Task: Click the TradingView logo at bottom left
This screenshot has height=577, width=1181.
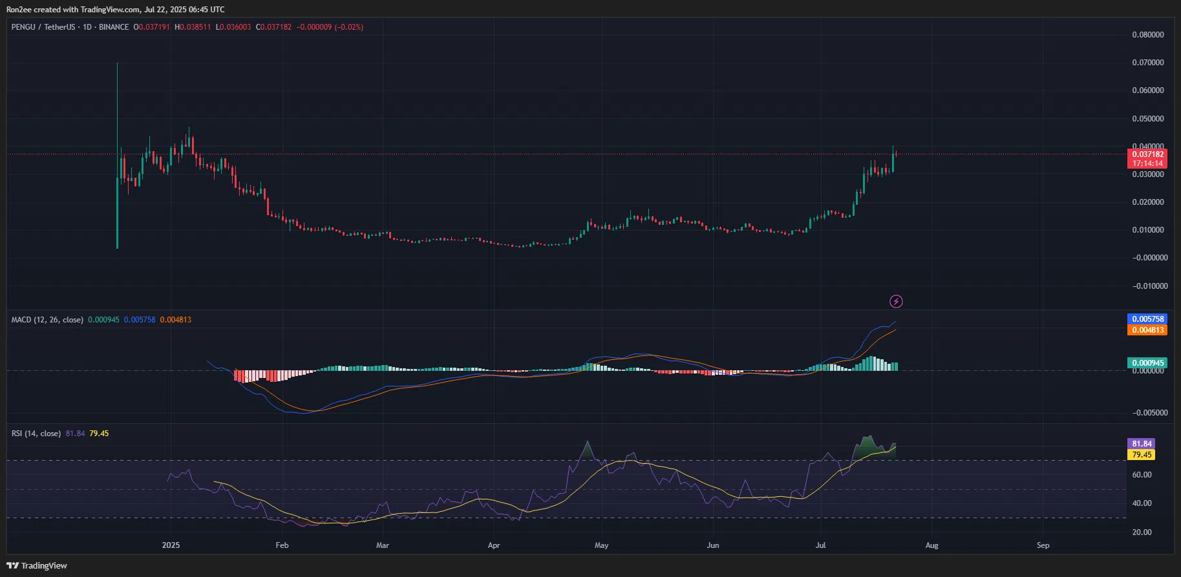Action: [37, 565]
